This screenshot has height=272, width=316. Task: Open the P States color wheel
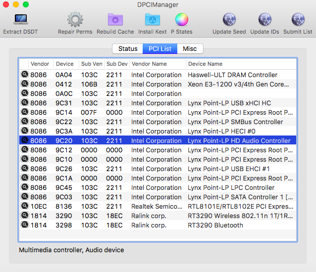pyautogui.click(x=181, y=20)
